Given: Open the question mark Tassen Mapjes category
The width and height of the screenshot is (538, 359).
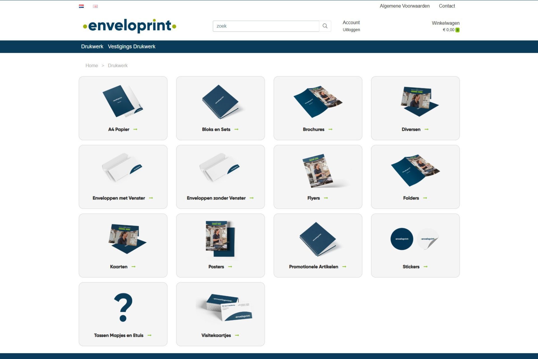Looking at the screenshot, I should click(123, 308).
